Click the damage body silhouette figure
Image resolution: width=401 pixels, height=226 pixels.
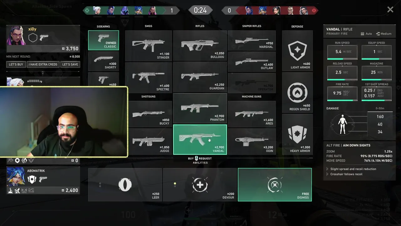coord(343,124)
